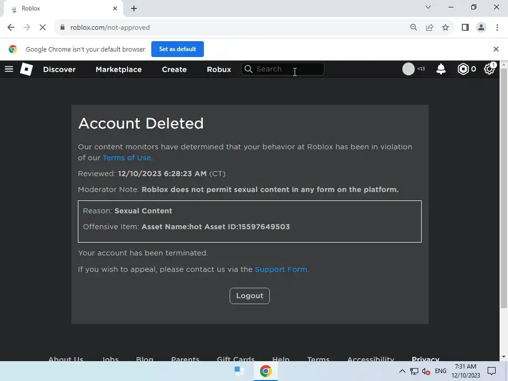The height and width of the screenshot is (381, 508).
Task: Click the clock showing 7:31 AM
Action: (x=465, y=367)
